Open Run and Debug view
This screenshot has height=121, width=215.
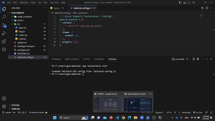(4, 33)
